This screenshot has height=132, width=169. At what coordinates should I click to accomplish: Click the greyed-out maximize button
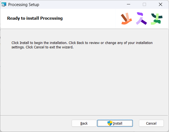point(144,5)
